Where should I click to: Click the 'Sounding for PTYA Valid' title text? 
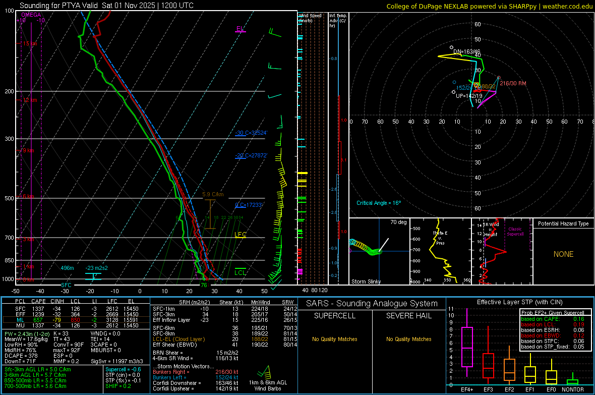pyautogui.click(x=58, y=6)
